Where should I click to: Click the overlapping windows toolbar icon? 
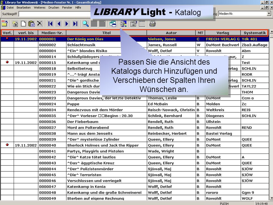(x=113, y=24)
